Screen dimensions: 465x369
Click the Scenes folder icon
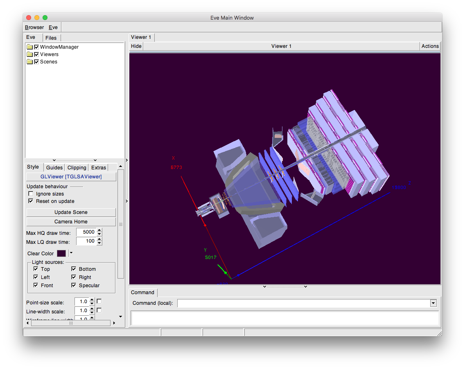click(29, 62)
